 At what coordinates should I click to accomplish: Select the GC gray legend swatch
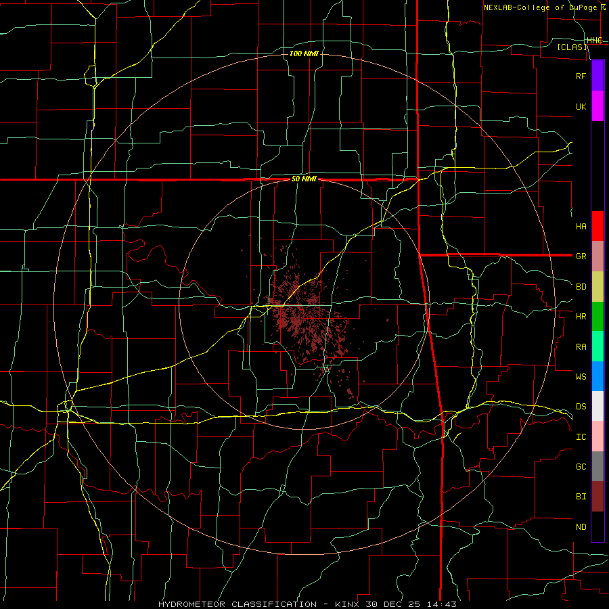coord(597,466)
